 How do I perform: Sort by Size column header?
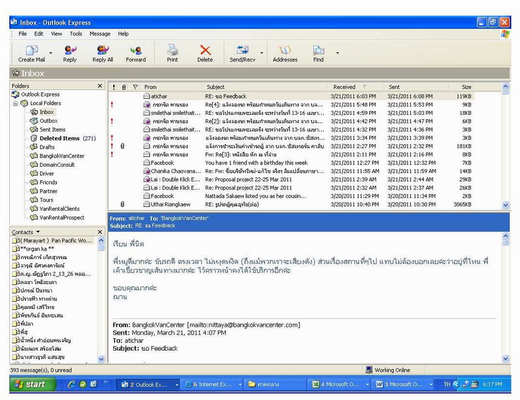(x=462, y=87)
